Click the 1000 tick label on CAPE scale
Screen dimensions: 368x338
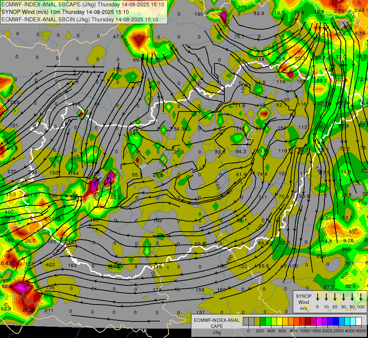(304, 331)
